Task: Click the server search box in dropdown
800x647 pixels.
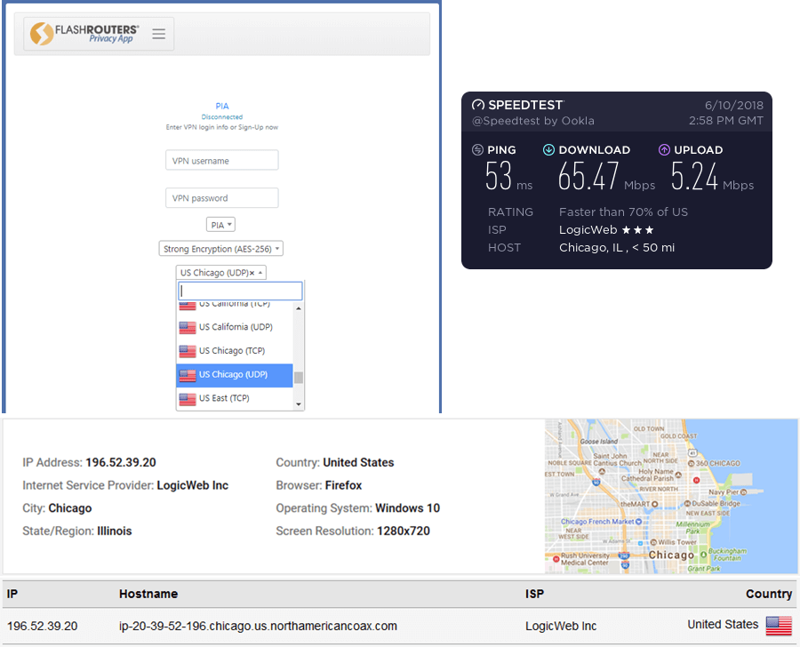Action: [240, 291]
